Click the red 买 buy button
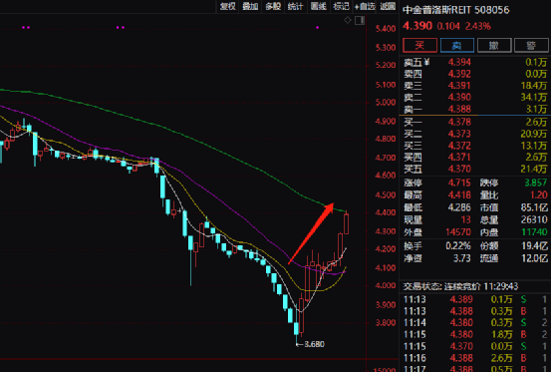 click(x=419, y=45)
